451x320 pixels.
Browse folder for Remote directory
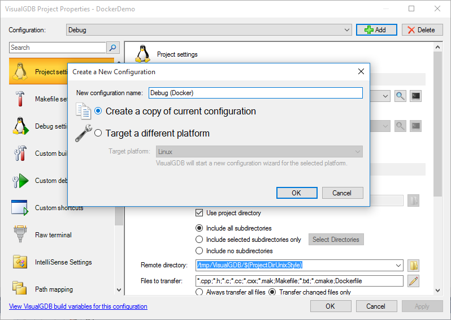413,266
